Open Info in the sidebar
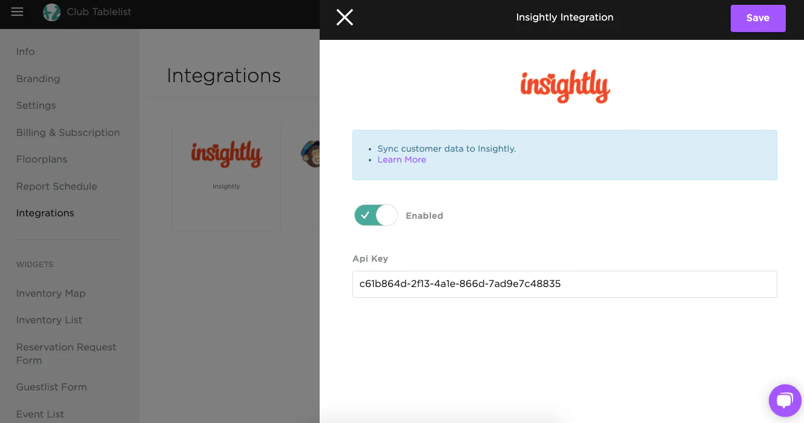Image resolution: width=804 pixels, height=423 pixels. [25, 52]
